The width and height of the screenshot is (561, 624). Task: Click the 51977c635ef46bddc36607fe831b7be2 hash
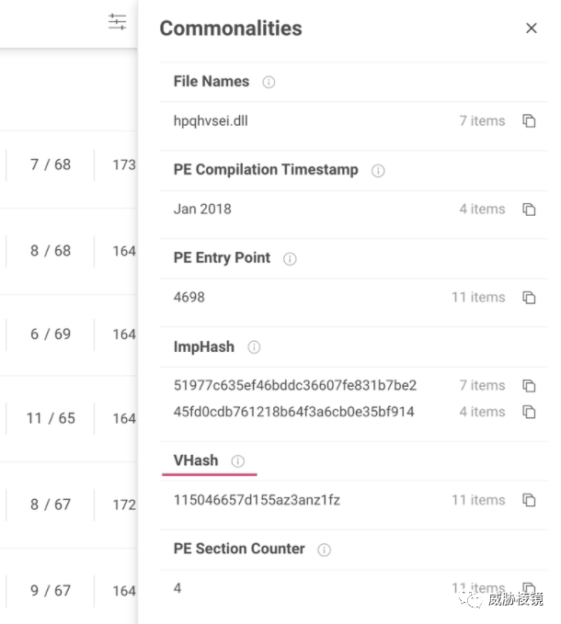pos(295,386)
